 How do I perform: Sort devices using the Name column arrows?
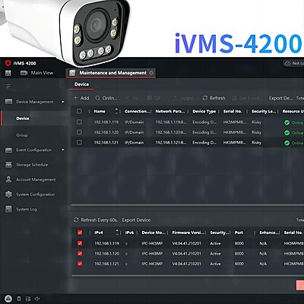coord(116,111)
